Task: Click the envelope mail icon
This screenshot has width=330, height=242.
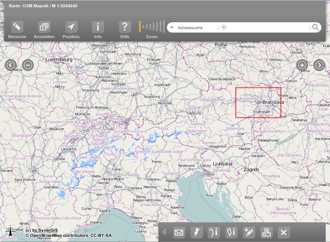Action: 179,233
